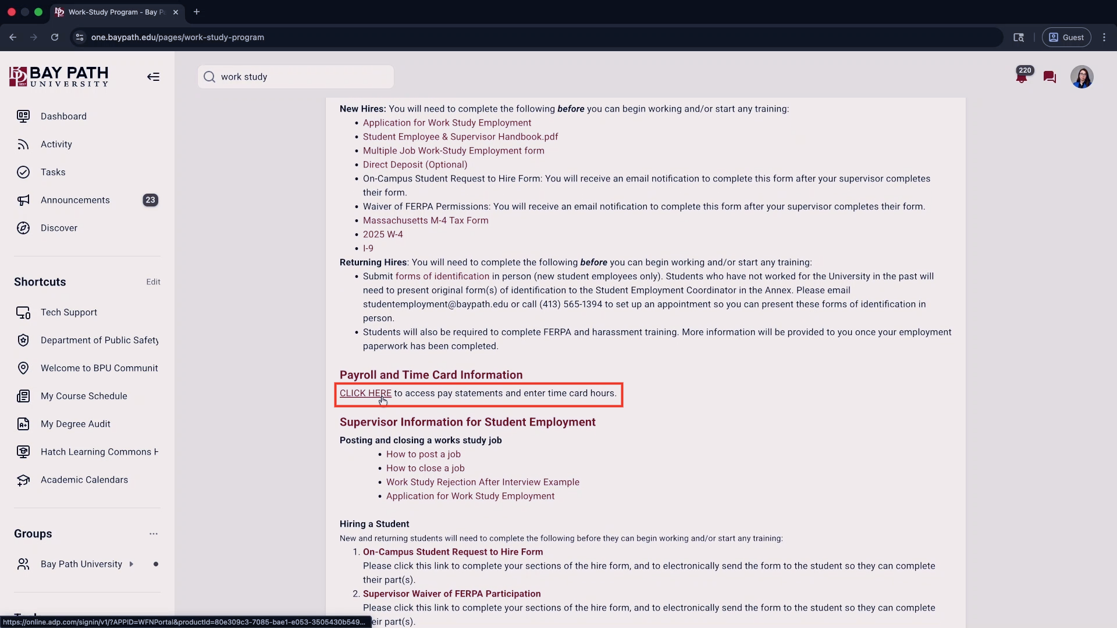Open the My Degree Audit shortcut
The height and width of the screenshot is (628, 1117).
click(76, 424)
